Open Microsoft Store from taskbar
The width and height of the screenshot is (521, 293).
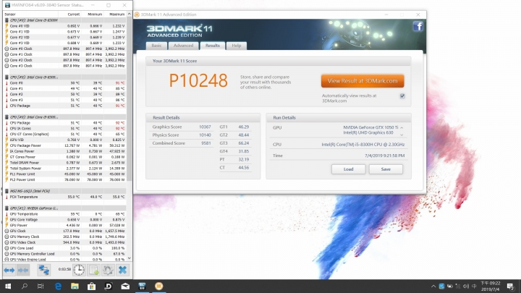click(x=91, y=286)
